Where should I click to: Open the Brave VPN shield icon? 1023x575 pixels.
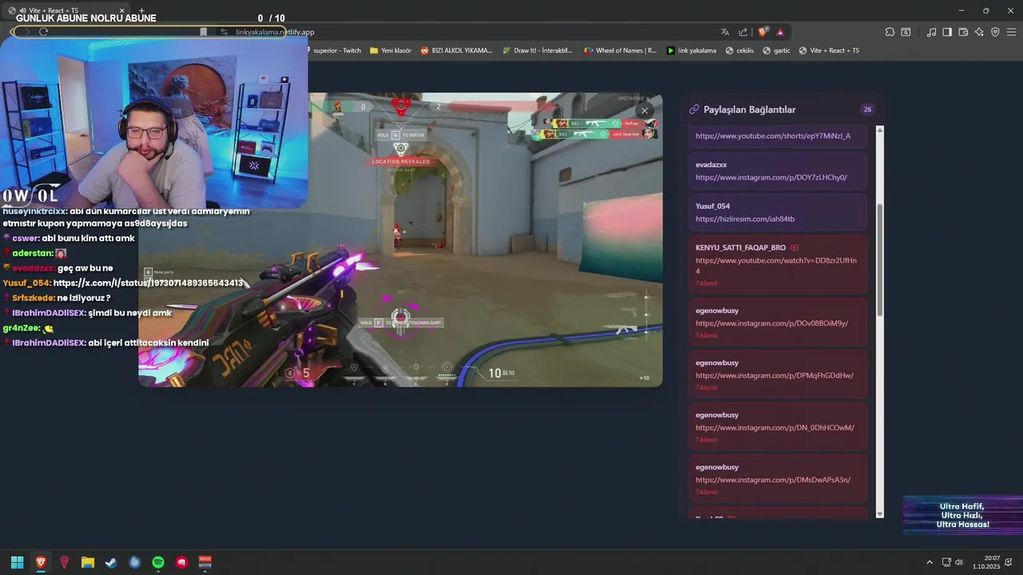click(995, 32)
